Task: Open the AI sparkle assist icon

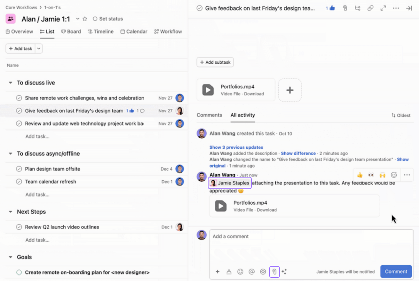Action: 284,272
